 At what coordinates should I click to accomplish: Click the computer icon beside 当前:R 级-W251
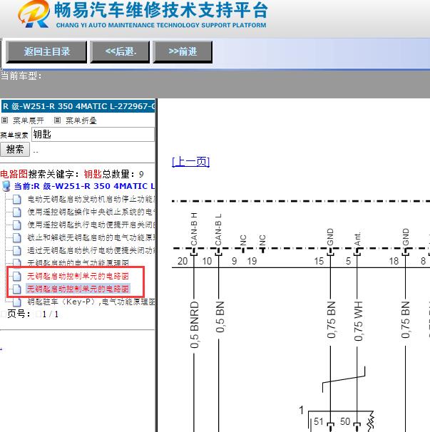coord(6,186)
